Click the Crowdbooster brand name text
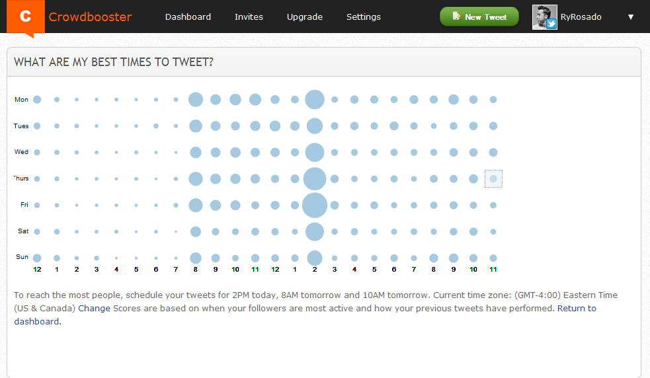 [91, 17]
